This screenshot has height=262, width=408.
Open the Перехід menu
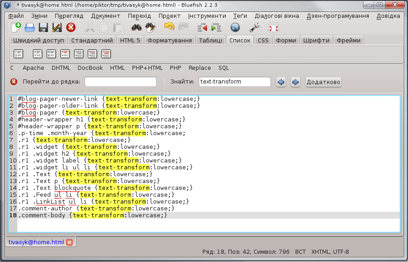(139, 16)
